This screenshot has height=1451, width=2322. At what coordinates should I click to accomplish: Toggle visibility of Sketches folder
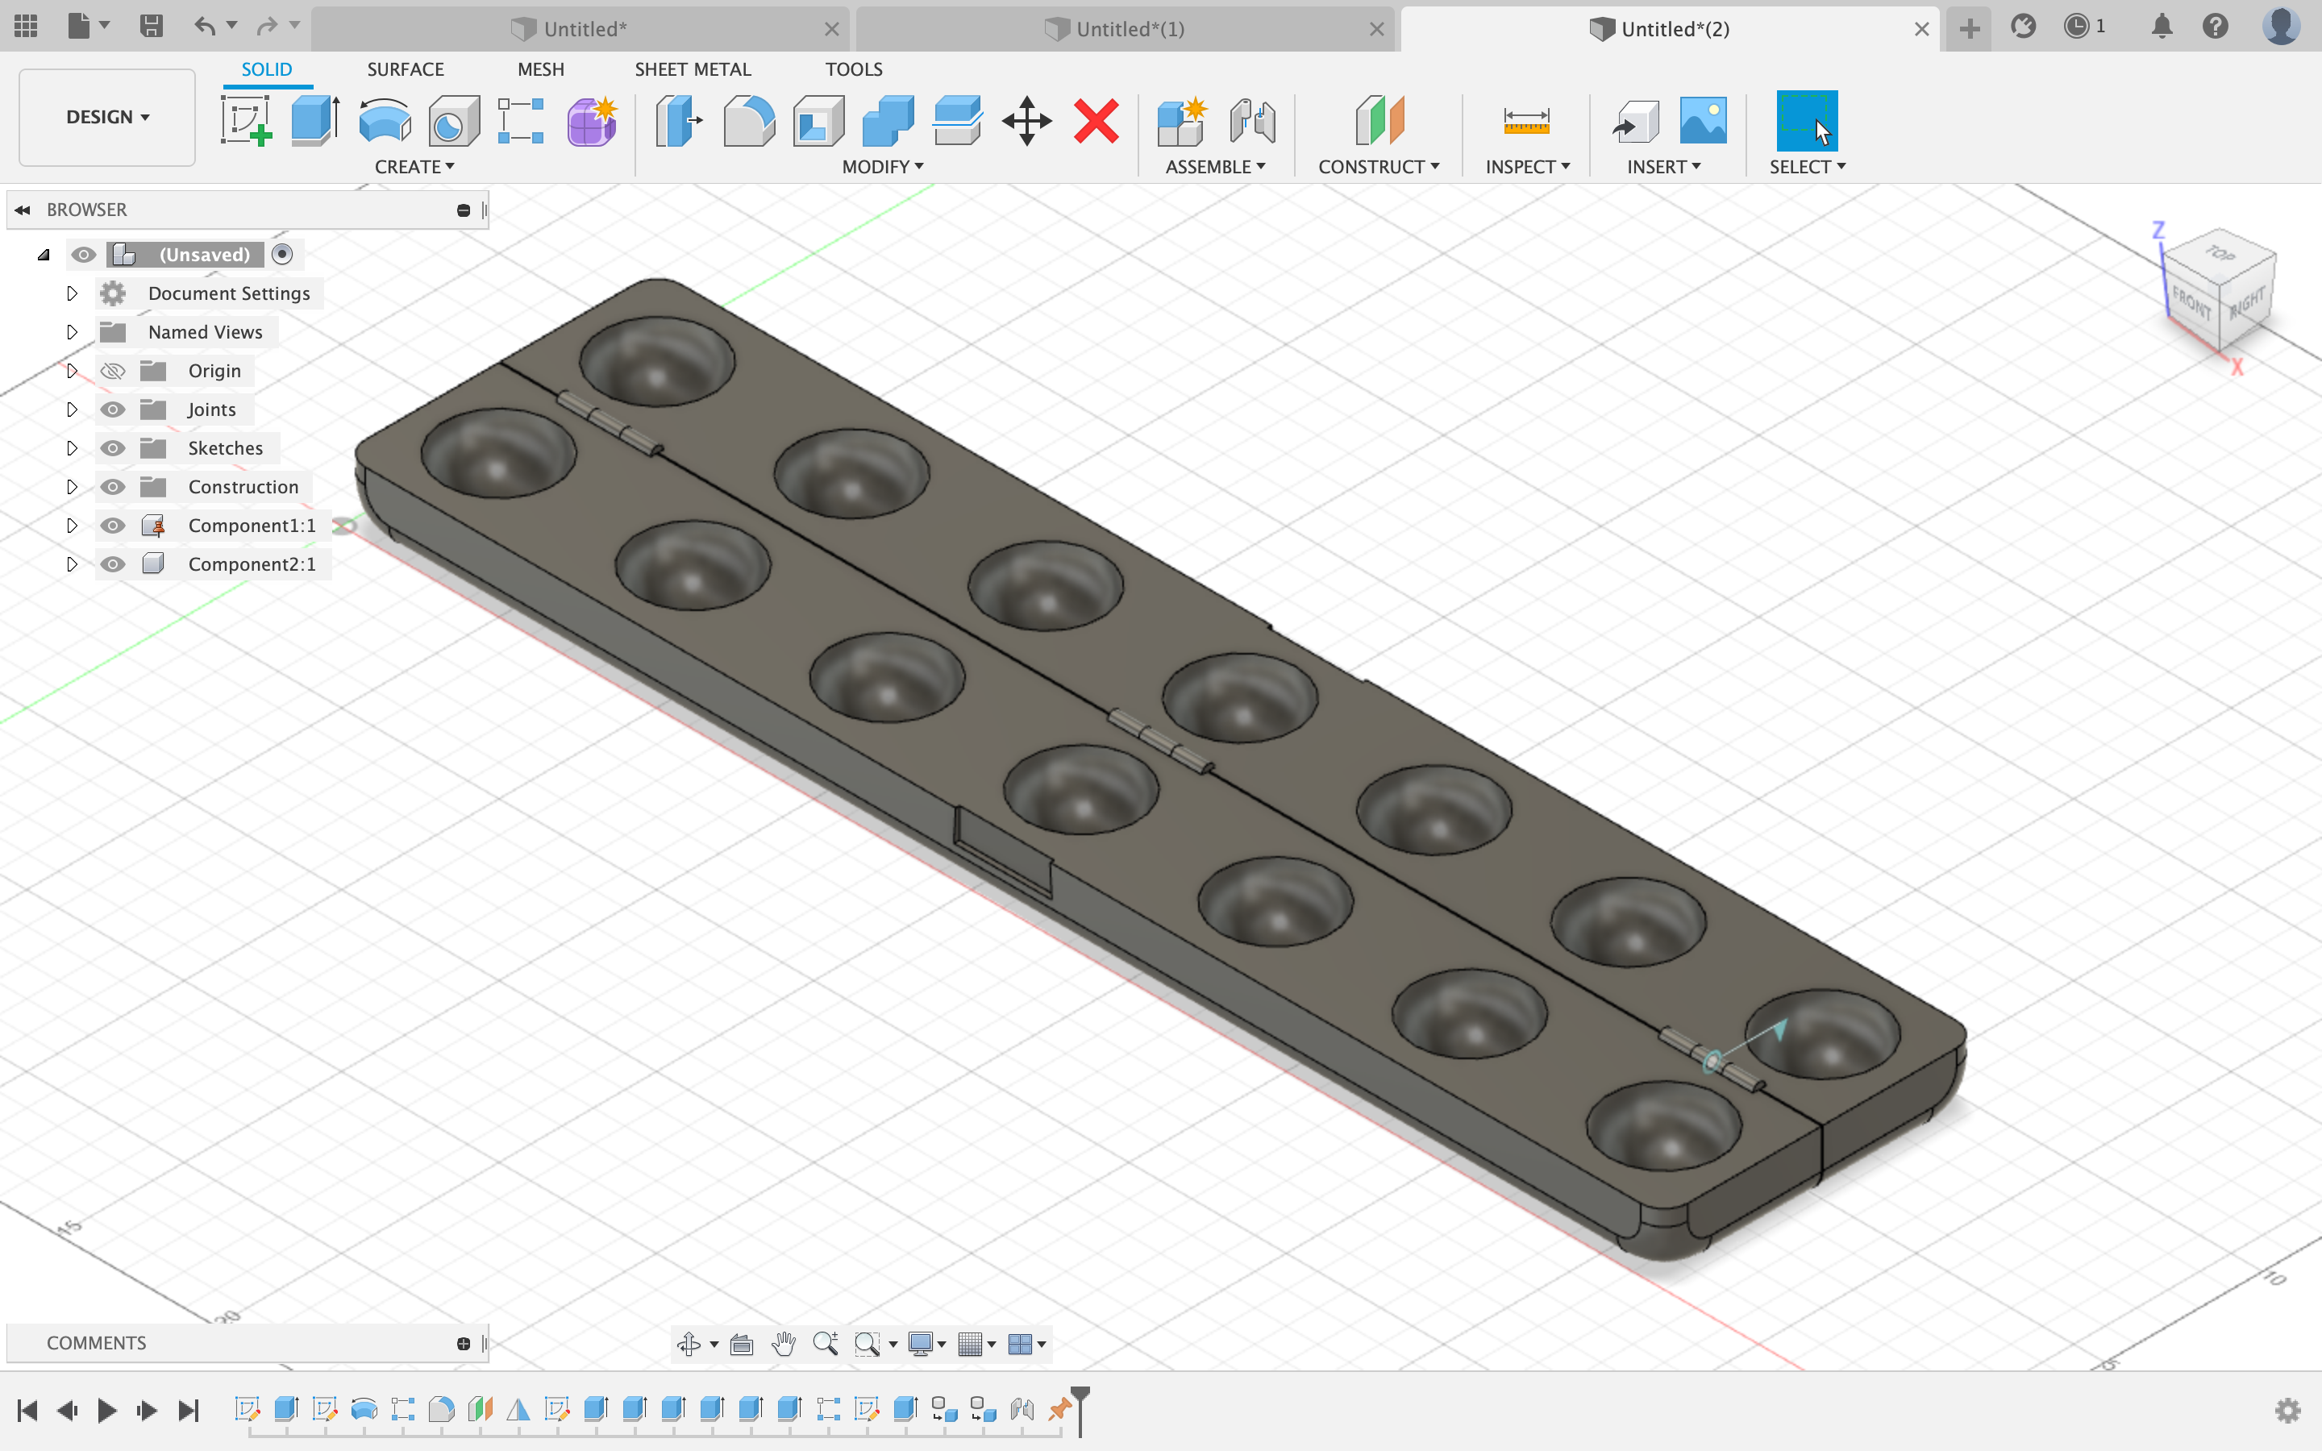click(x=112, y=448)
